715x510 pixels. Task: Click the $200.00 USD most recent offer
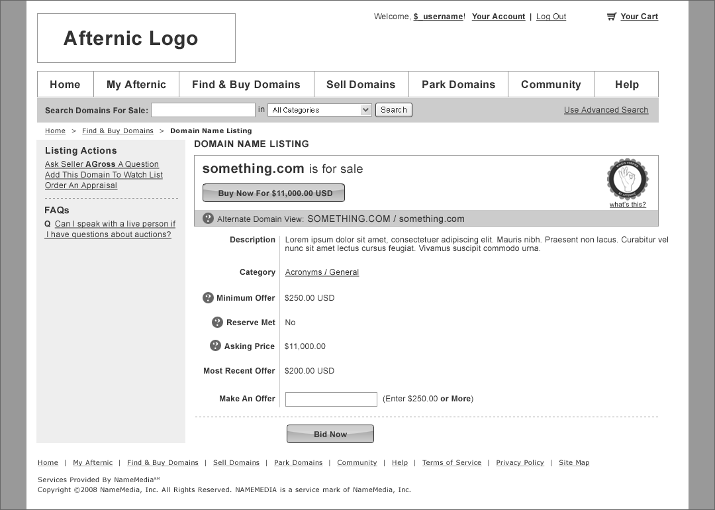click(310, 371)
